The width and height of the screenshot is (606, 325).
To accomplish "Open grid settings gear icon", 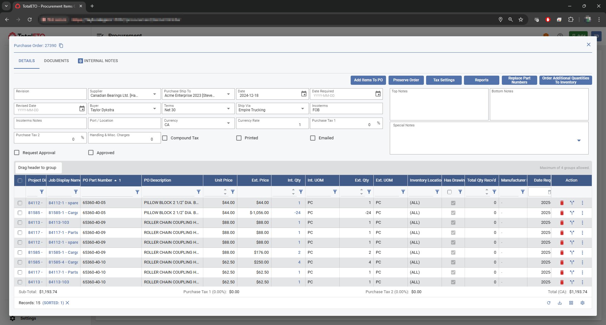I will pos(582,303).
